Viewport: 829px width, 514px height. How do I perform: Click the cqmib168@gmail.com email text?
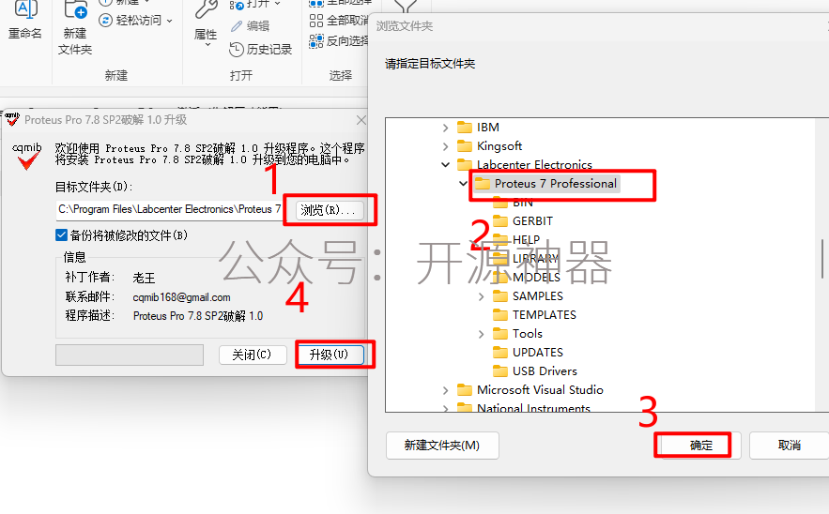(x=181, y=297)
